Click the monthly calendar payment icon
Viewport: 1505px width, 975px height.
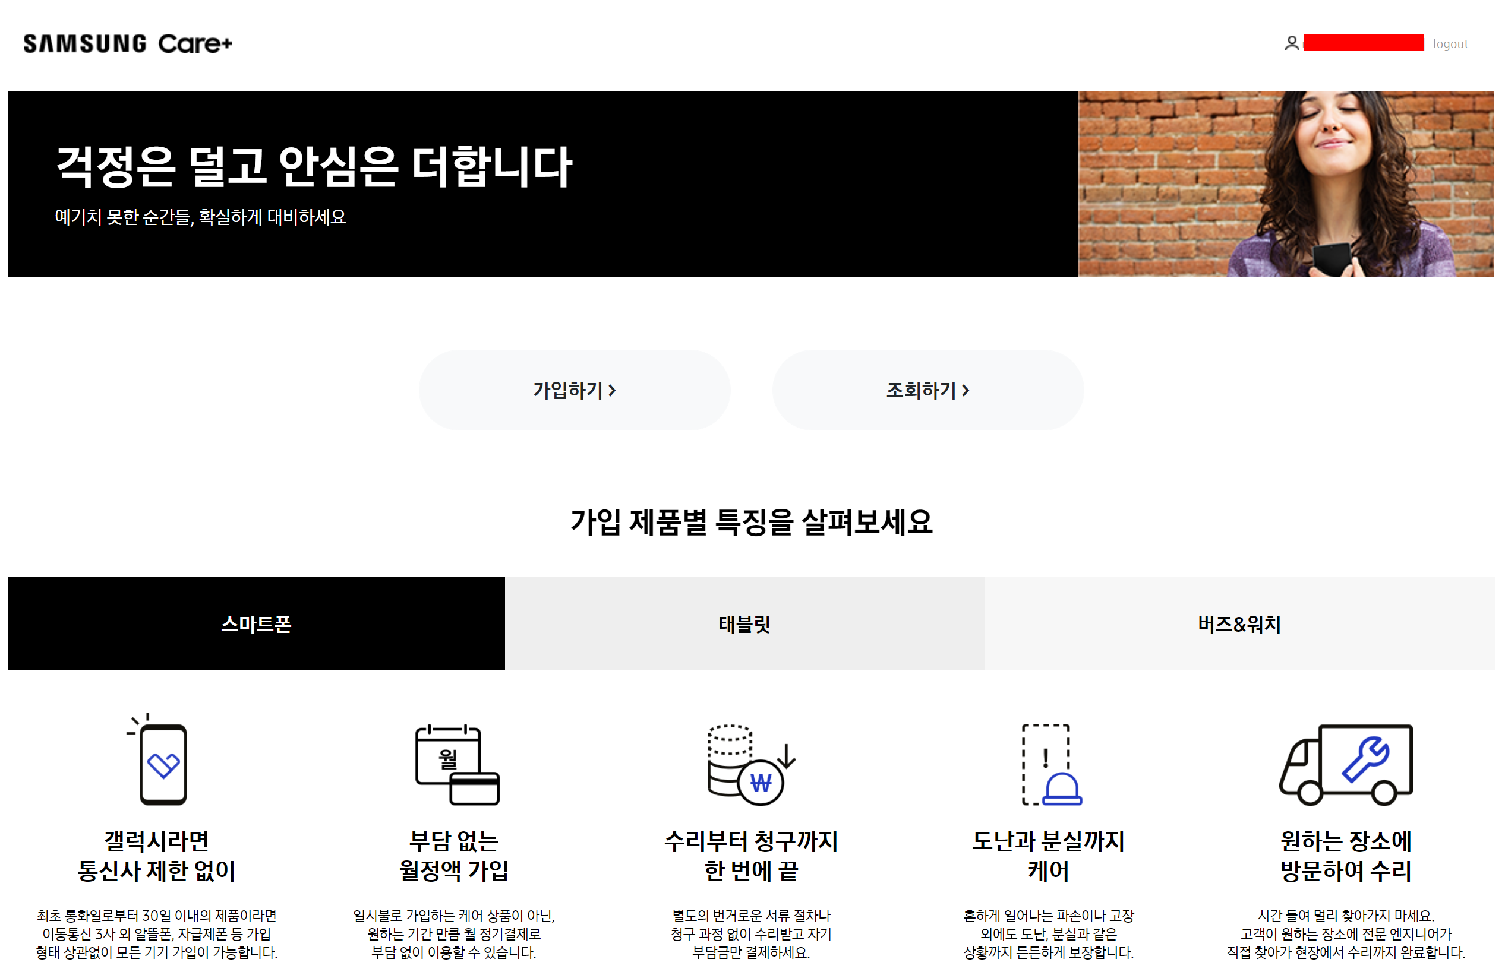(456, 764)
